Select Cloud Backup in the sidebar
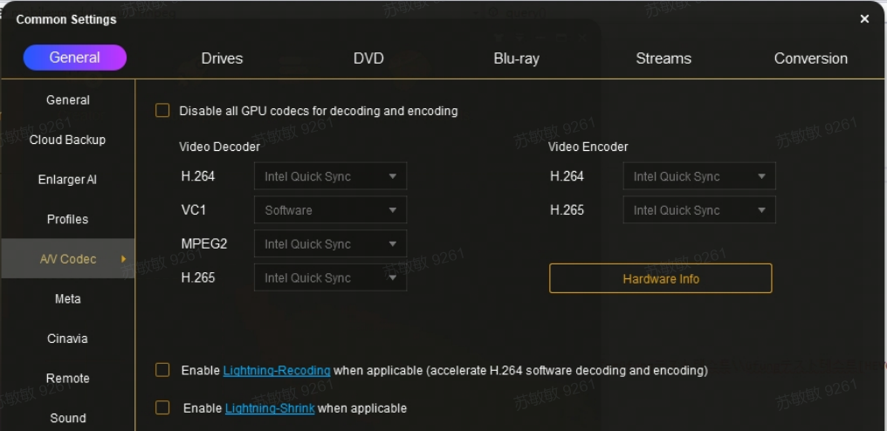This screenshot has width=887, height=431. click(67, 140)
